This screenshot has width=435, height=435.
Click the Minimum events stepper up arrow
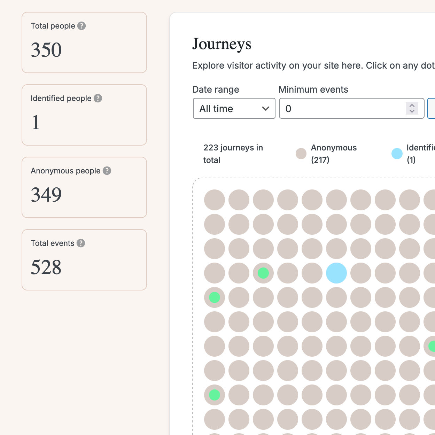(412, 105)
